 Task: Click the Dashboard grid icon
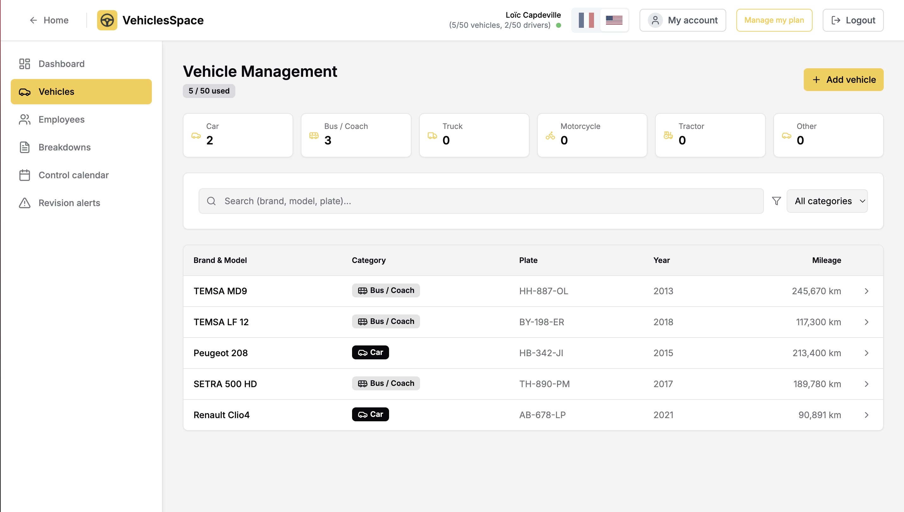pos(25,64)
